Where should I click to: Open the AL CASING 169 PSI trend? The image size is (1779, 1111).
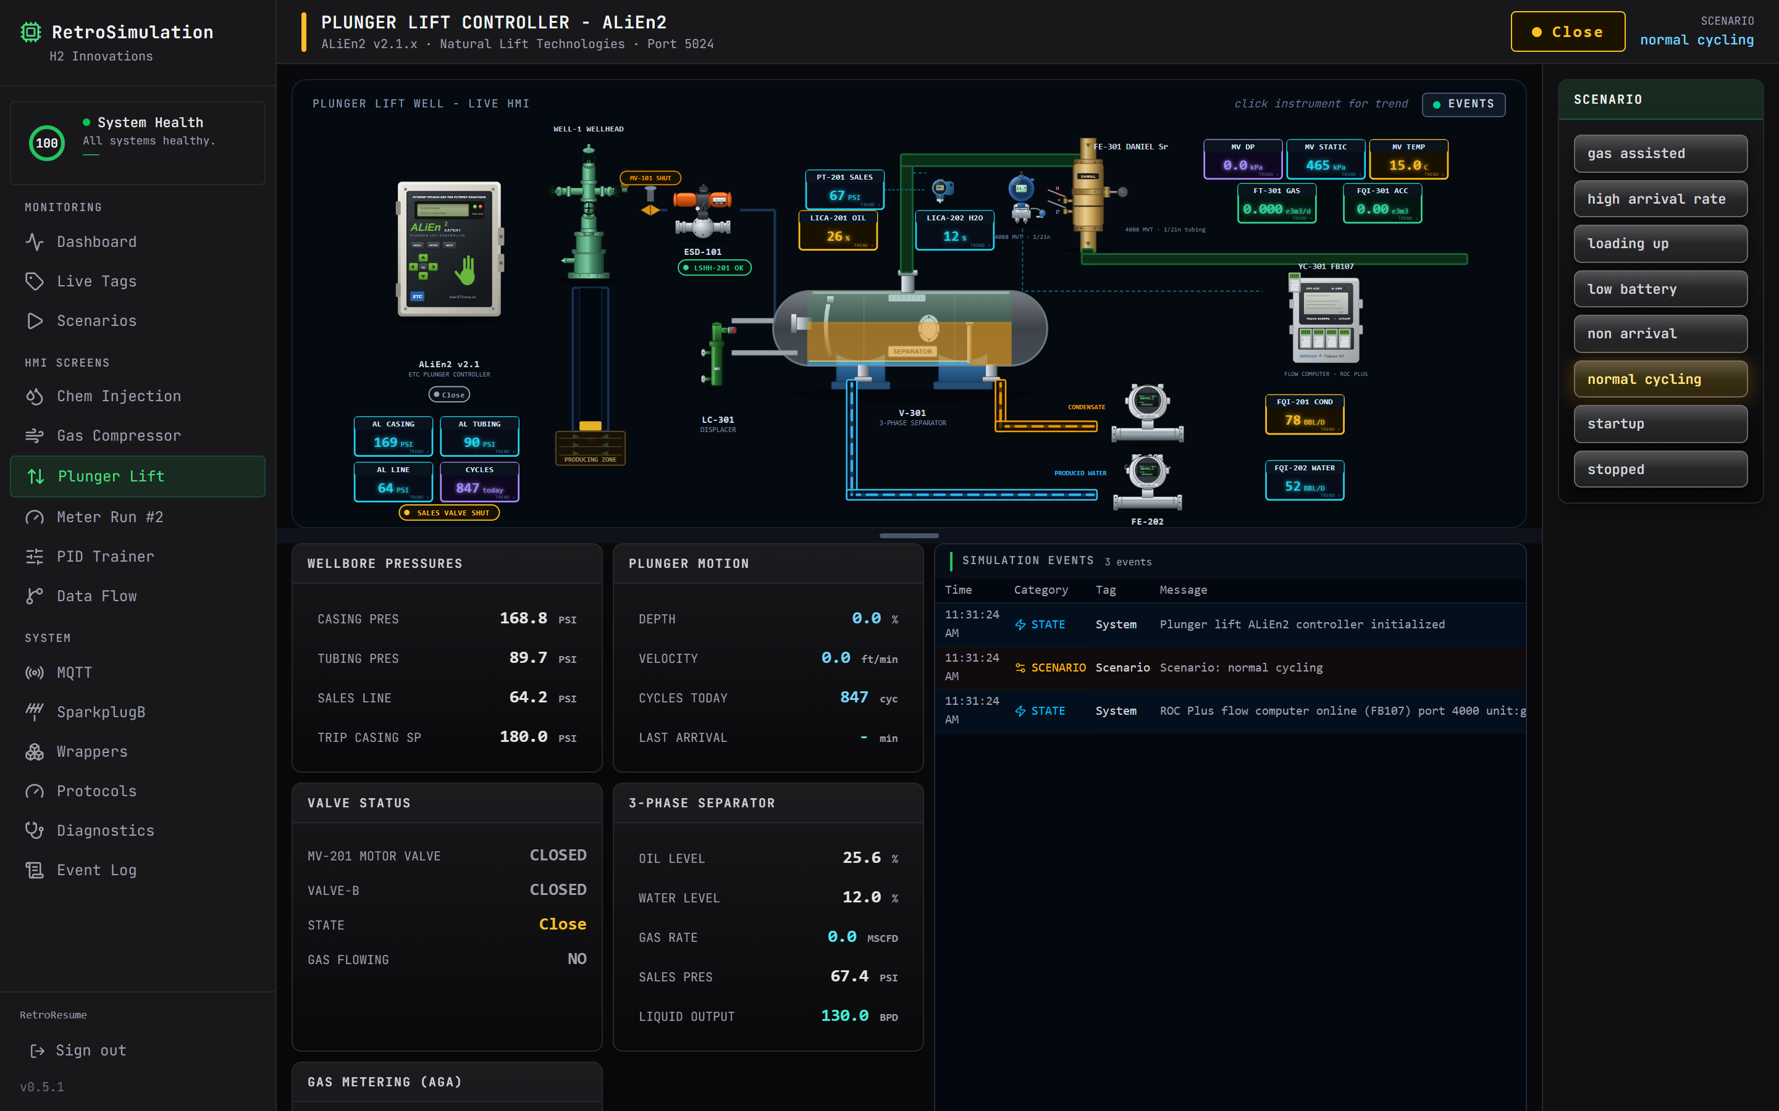[393, 436]
